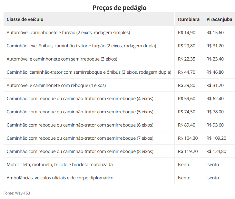Viewport: 235px width, 199px height.
Task: Click the Piracanjuba price R$ 46,80
Action: pyautogui.click(x=215, y=72)
